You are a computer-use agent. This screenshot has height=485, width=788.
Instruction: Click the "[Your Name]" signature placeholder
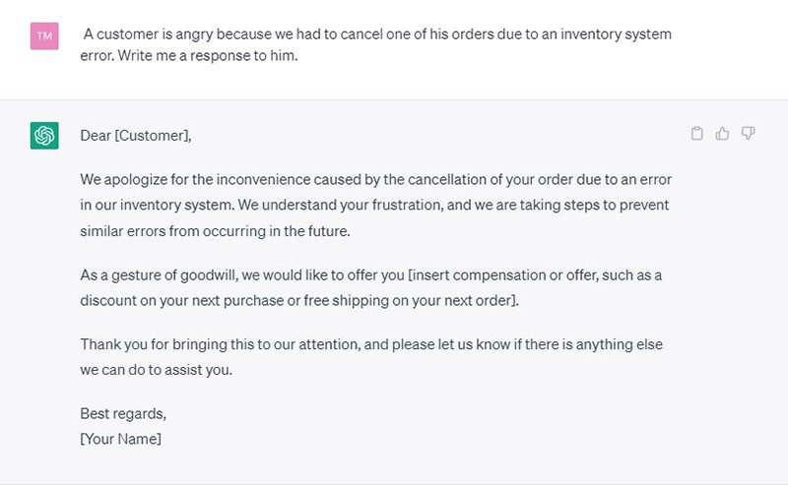[x=121, y=439]
